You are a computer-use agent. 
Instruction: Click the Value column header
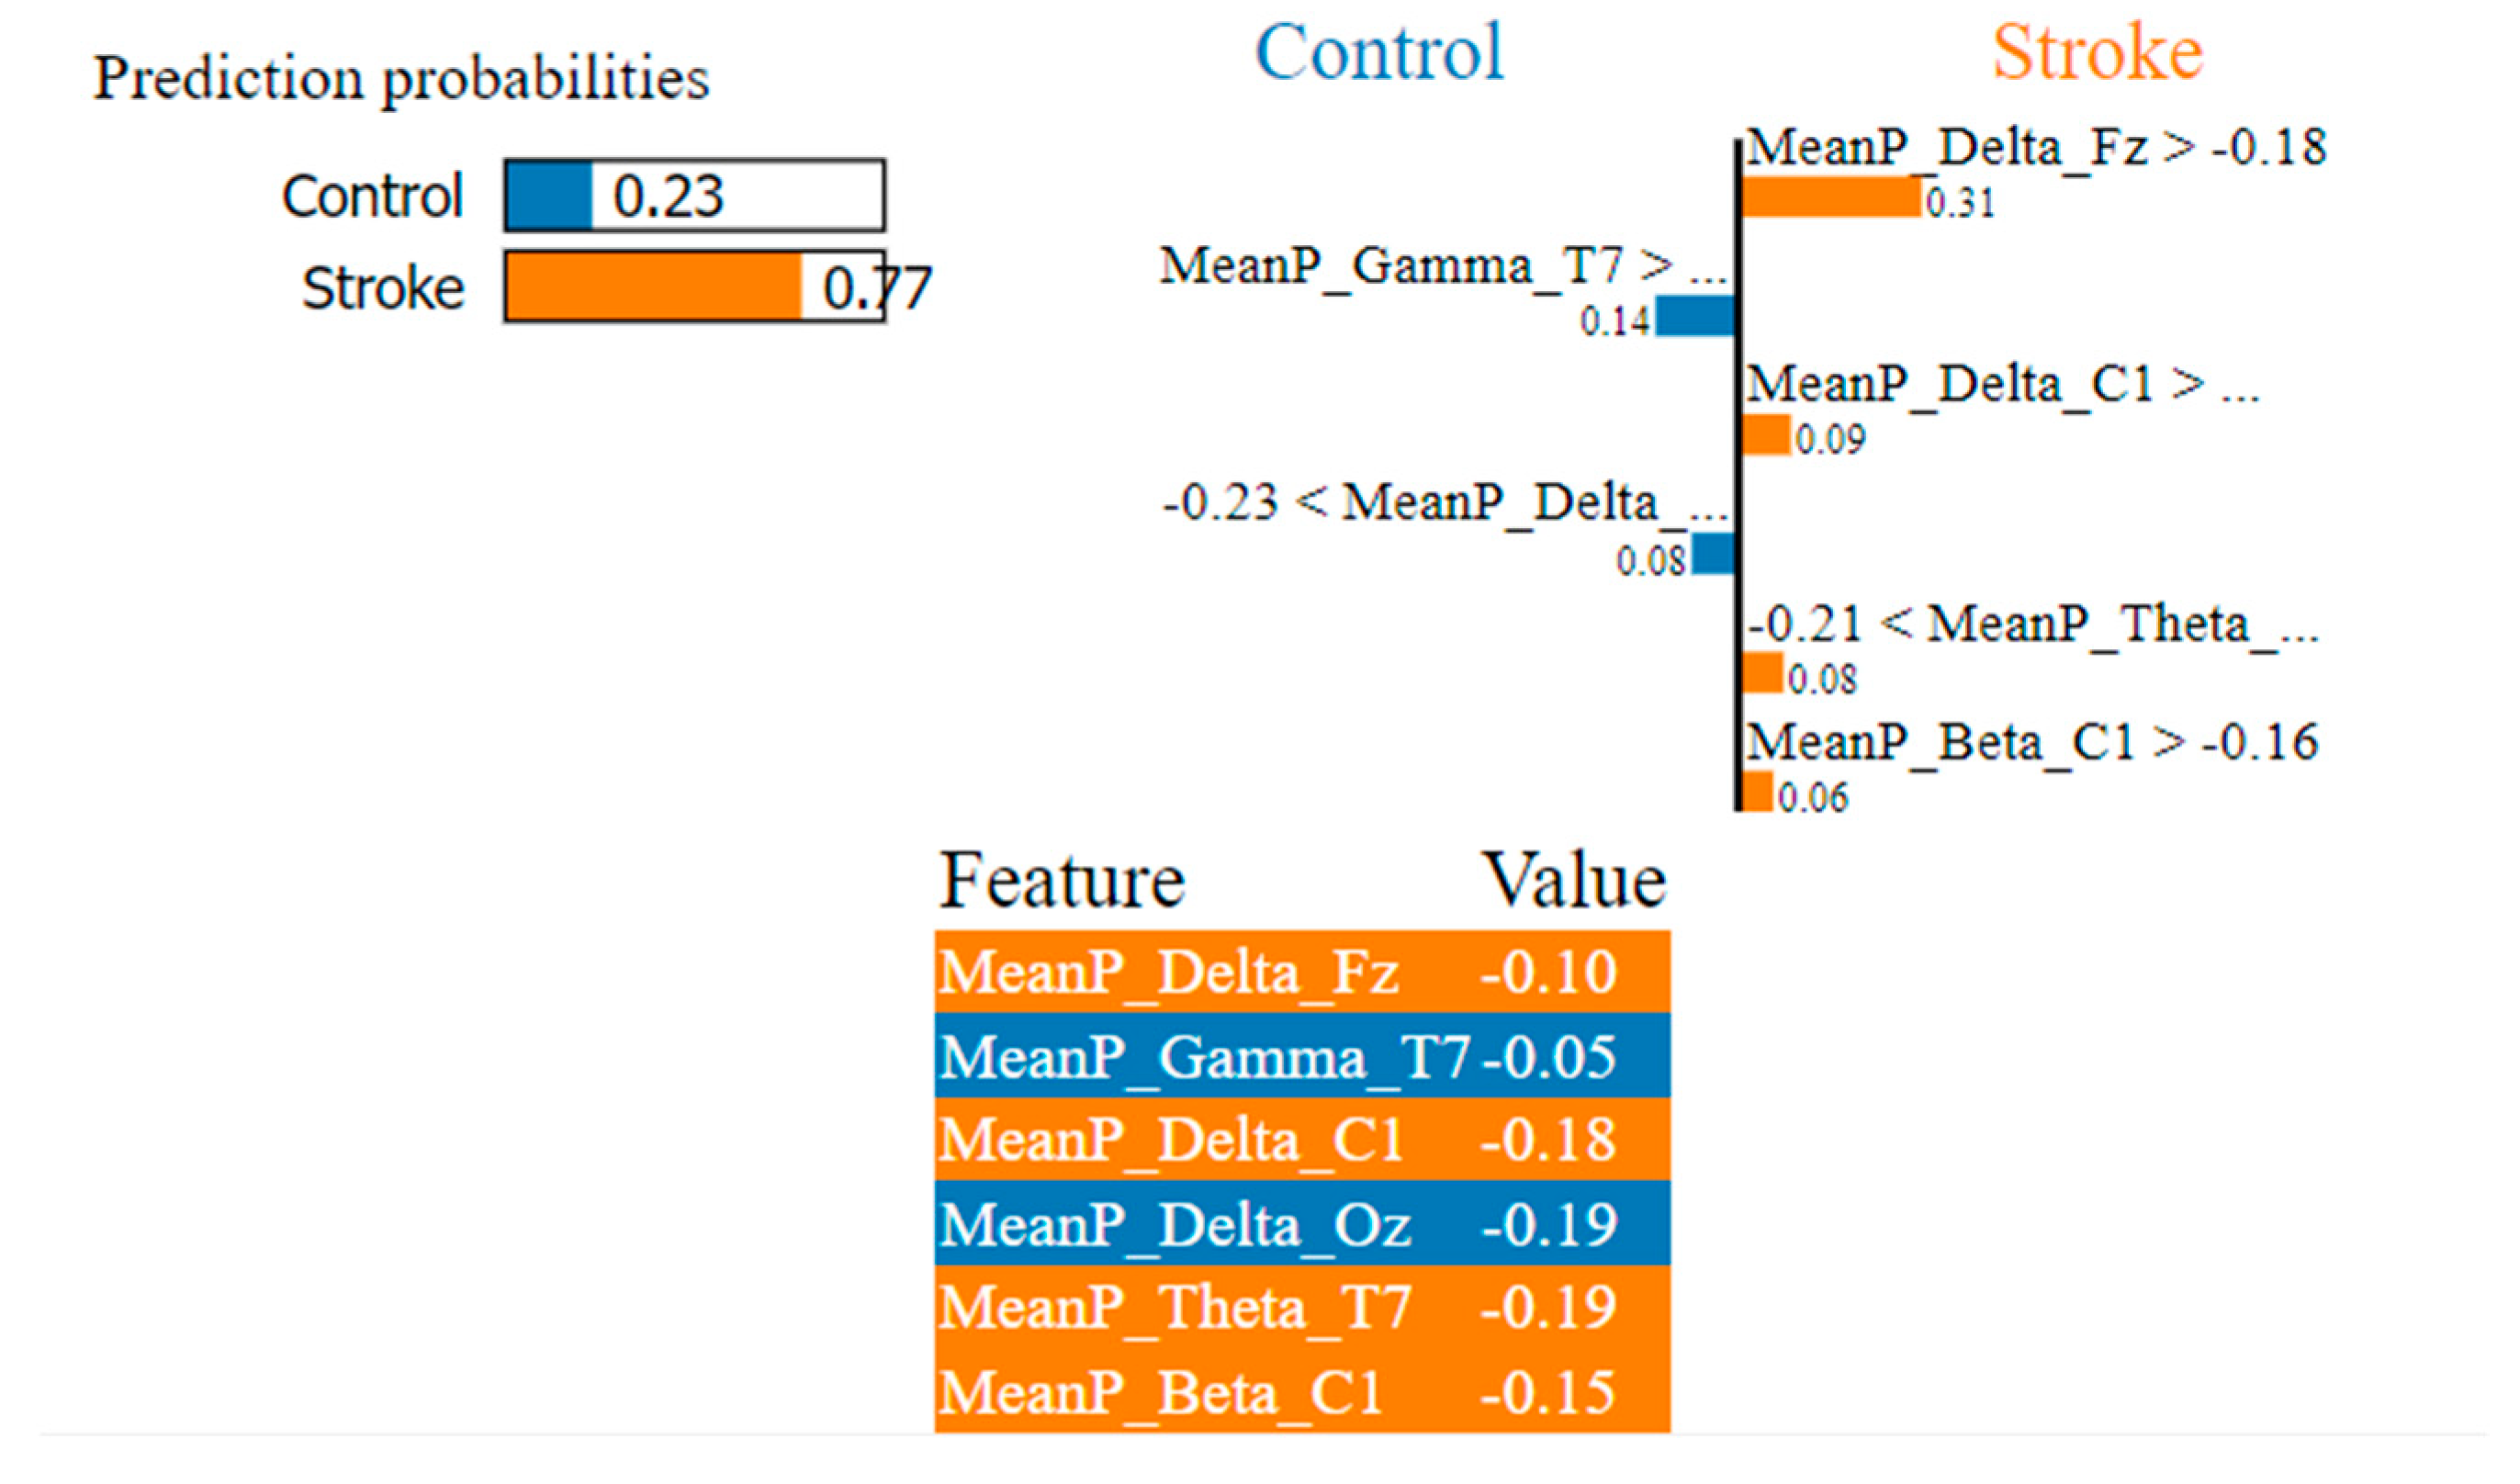[x=1573, y=881]
